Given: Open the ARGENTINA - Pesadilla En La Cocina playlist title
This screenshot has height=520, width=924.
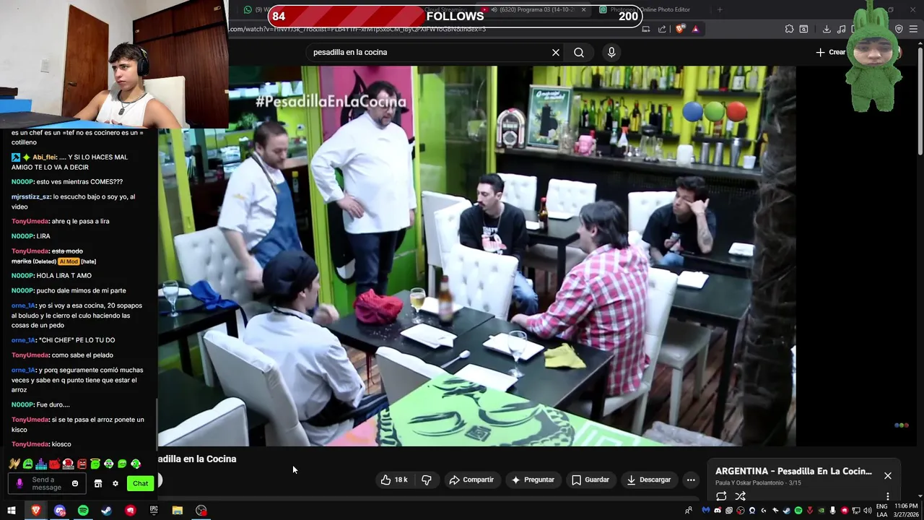Looking at the screenshot, I should click(793, 471).
